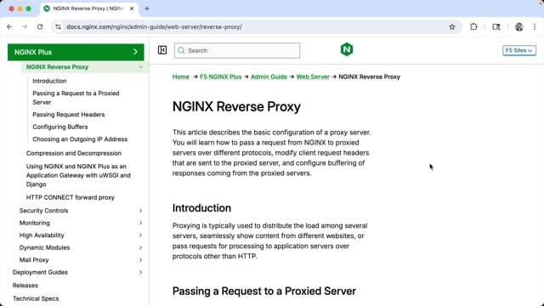The image size is (544, 306).
Task: Go to Choosing an Outgoing IP Address
Action: 80,139
